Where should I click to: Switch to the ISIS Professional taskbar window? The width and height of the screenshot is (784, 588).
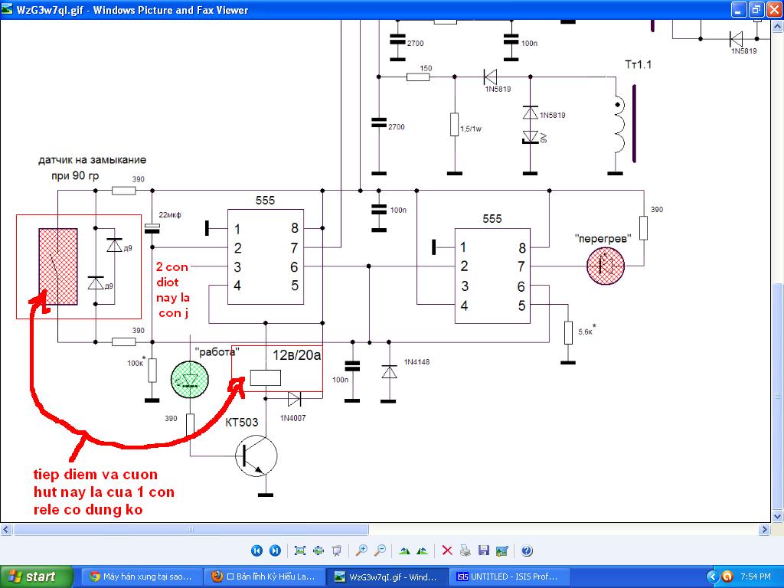(x=509, y=577)
